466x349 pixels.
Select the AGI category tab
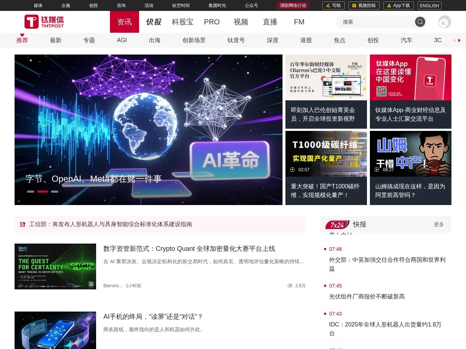[x=122, y=40]
